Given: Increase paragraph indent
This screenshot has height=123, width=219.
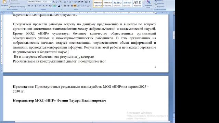Looking at the screenshot, I should [82, 2].
